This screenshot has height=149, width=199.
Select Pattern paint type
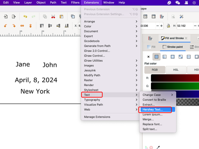point(189,57)
